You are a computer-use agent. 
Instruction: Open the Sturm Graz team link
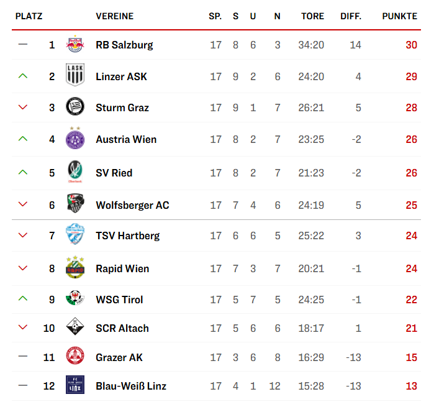(122, 108)
